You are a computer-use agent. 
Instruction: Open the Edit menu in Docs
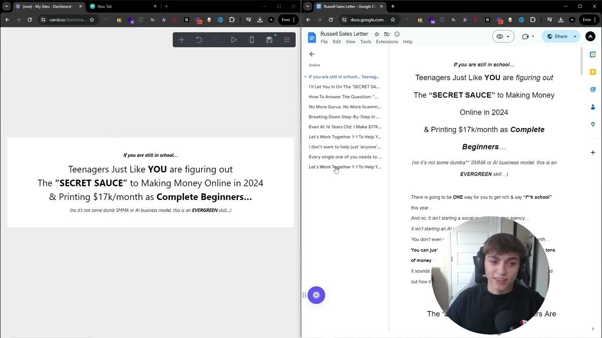337,42
